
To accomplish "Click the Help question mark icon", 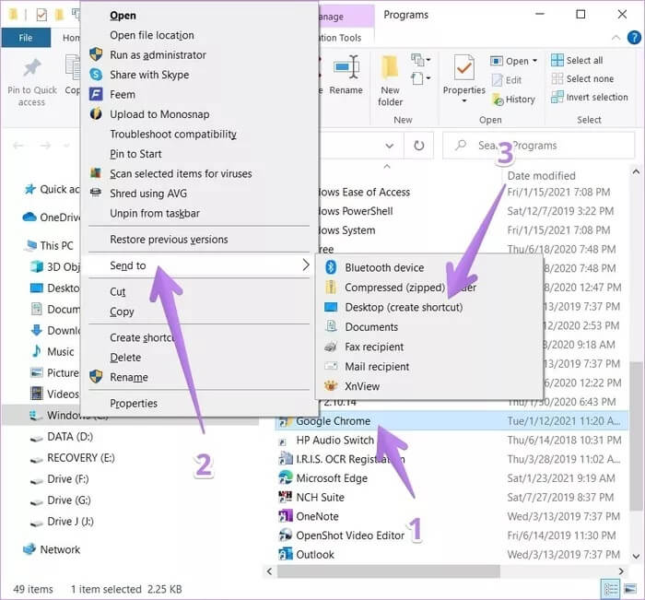I will [634, 38].
